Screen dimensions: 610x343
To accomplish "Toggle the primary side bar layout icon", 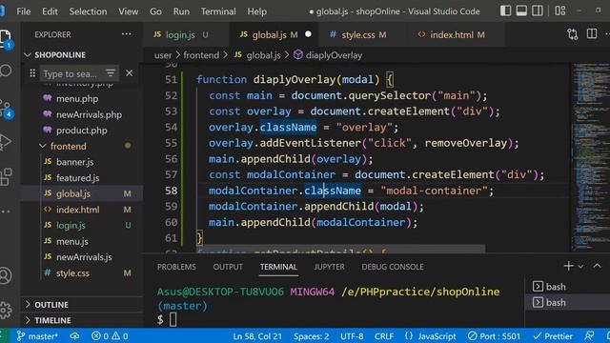I will [x=506, y=10].
